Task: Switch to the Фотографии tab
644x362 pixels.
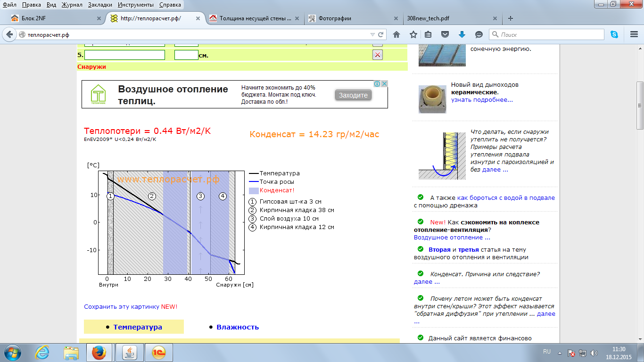Action: pos(354,18)
